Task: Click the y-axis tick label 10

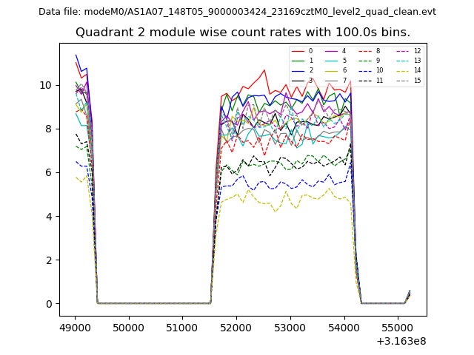Action: click(46, 85)
